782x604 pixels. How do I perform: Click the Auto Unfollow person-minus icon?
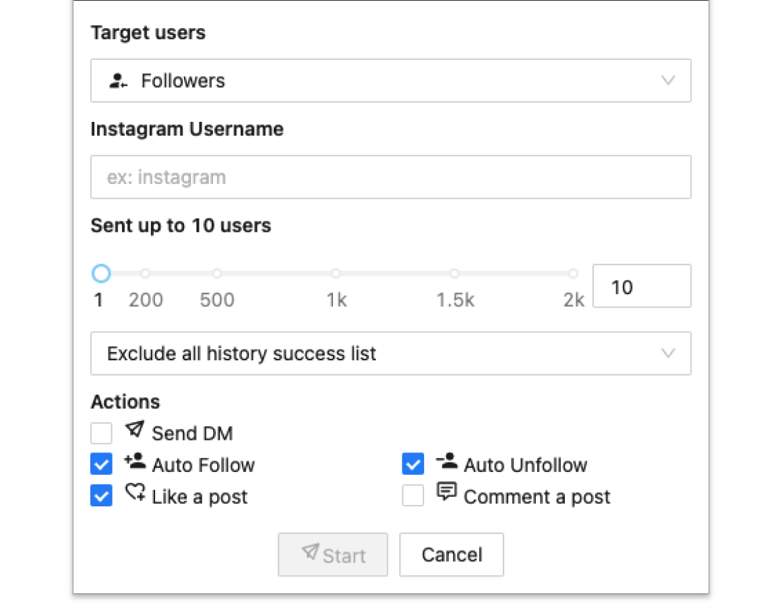click(x=446, y=462)
